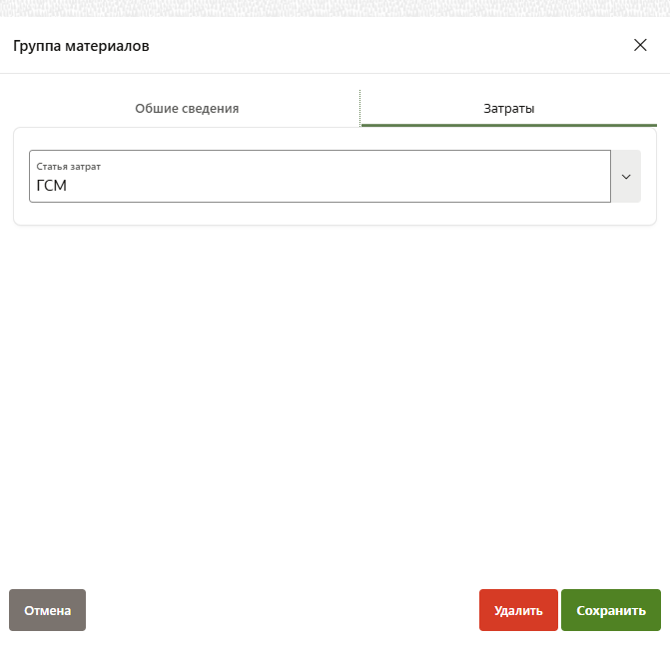
Task: Click the Группа материалов dialog title
Action: (x=81, y=46)
